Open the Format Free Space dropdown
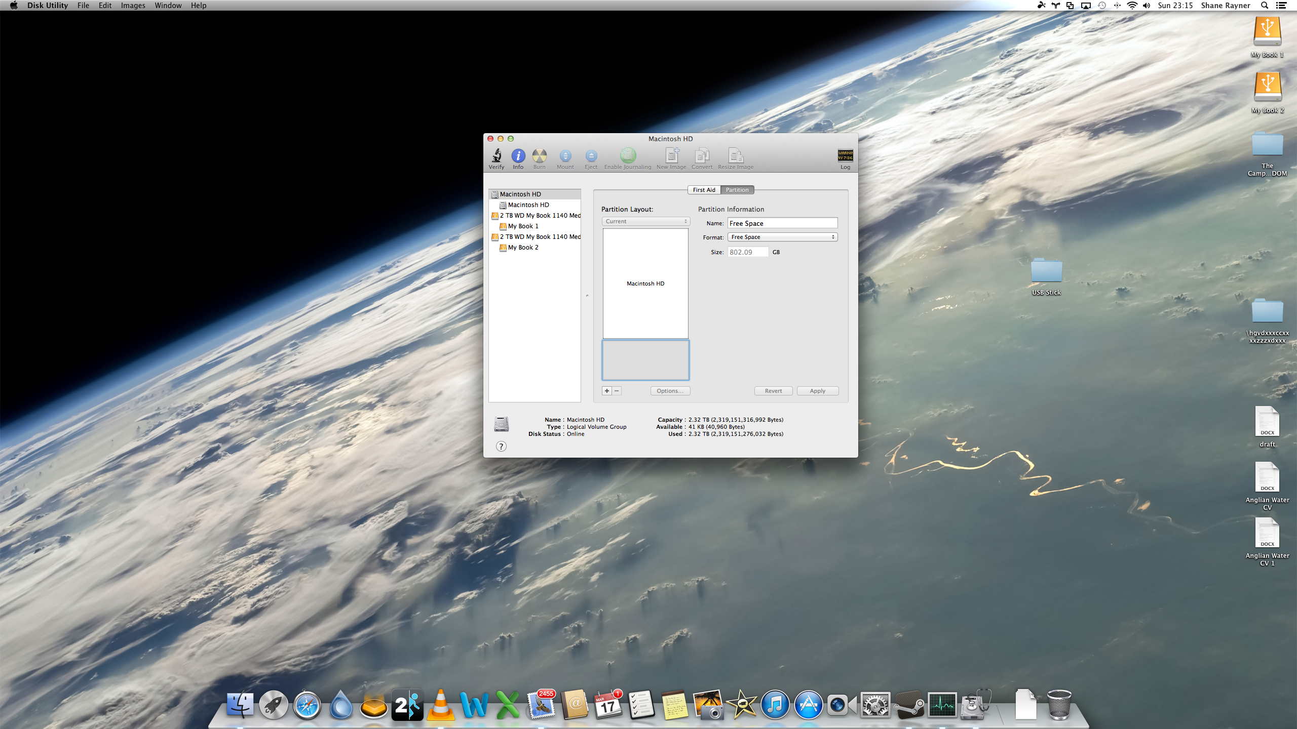The width and height of the screenshot is (1297, 729). [782, 237]
